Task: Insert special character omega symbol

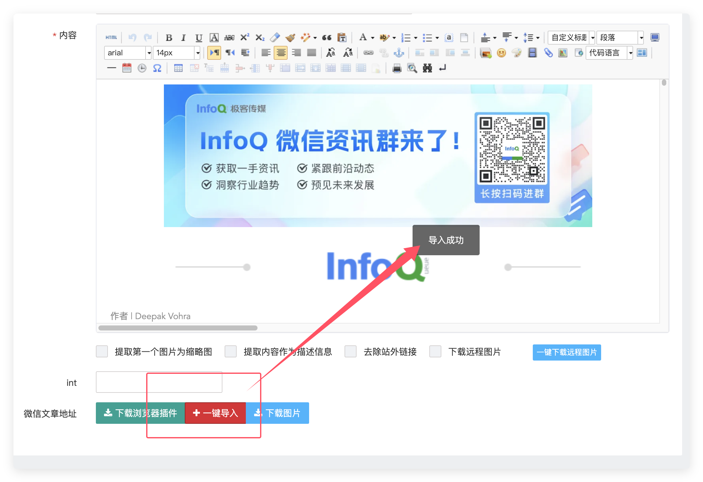Action: [157, 68]
